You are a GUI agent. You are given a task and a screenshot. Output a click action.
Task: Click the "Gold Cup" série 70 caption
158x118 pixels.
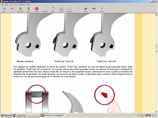coord(63,61)
